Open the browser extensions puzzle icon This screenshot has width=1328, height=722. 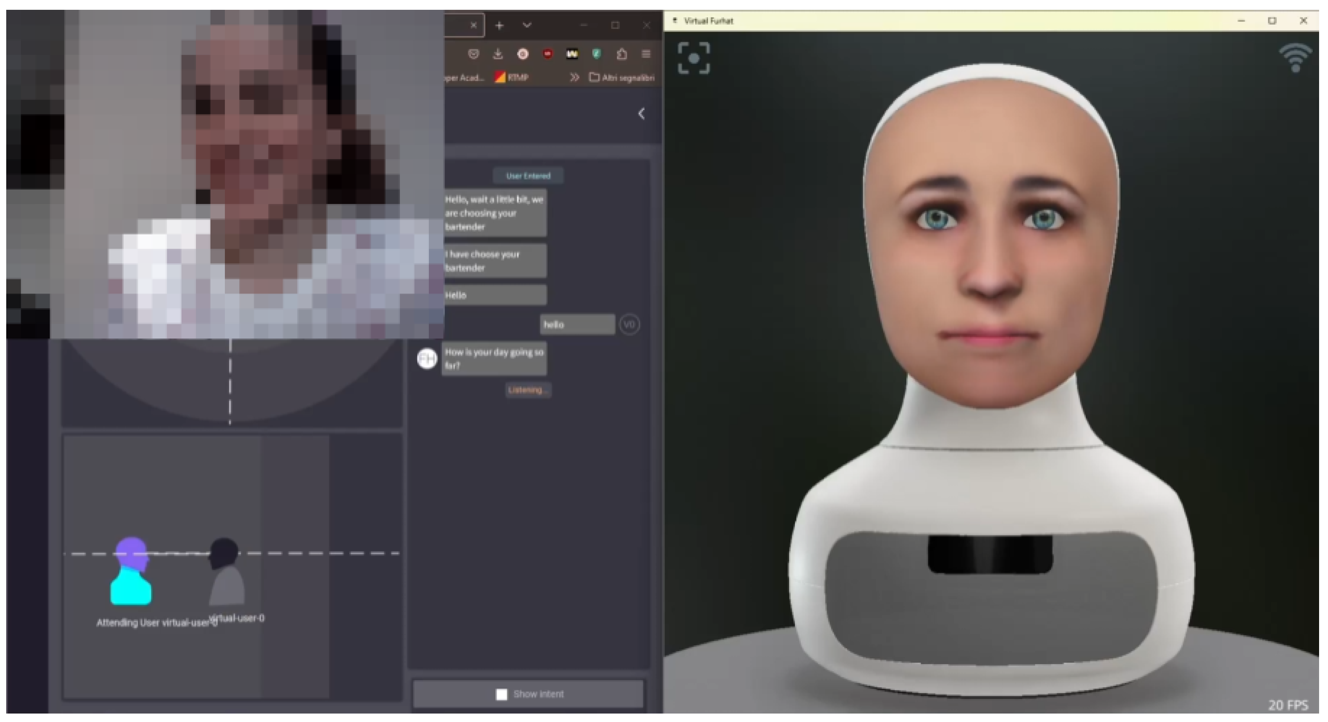(622, 54)
